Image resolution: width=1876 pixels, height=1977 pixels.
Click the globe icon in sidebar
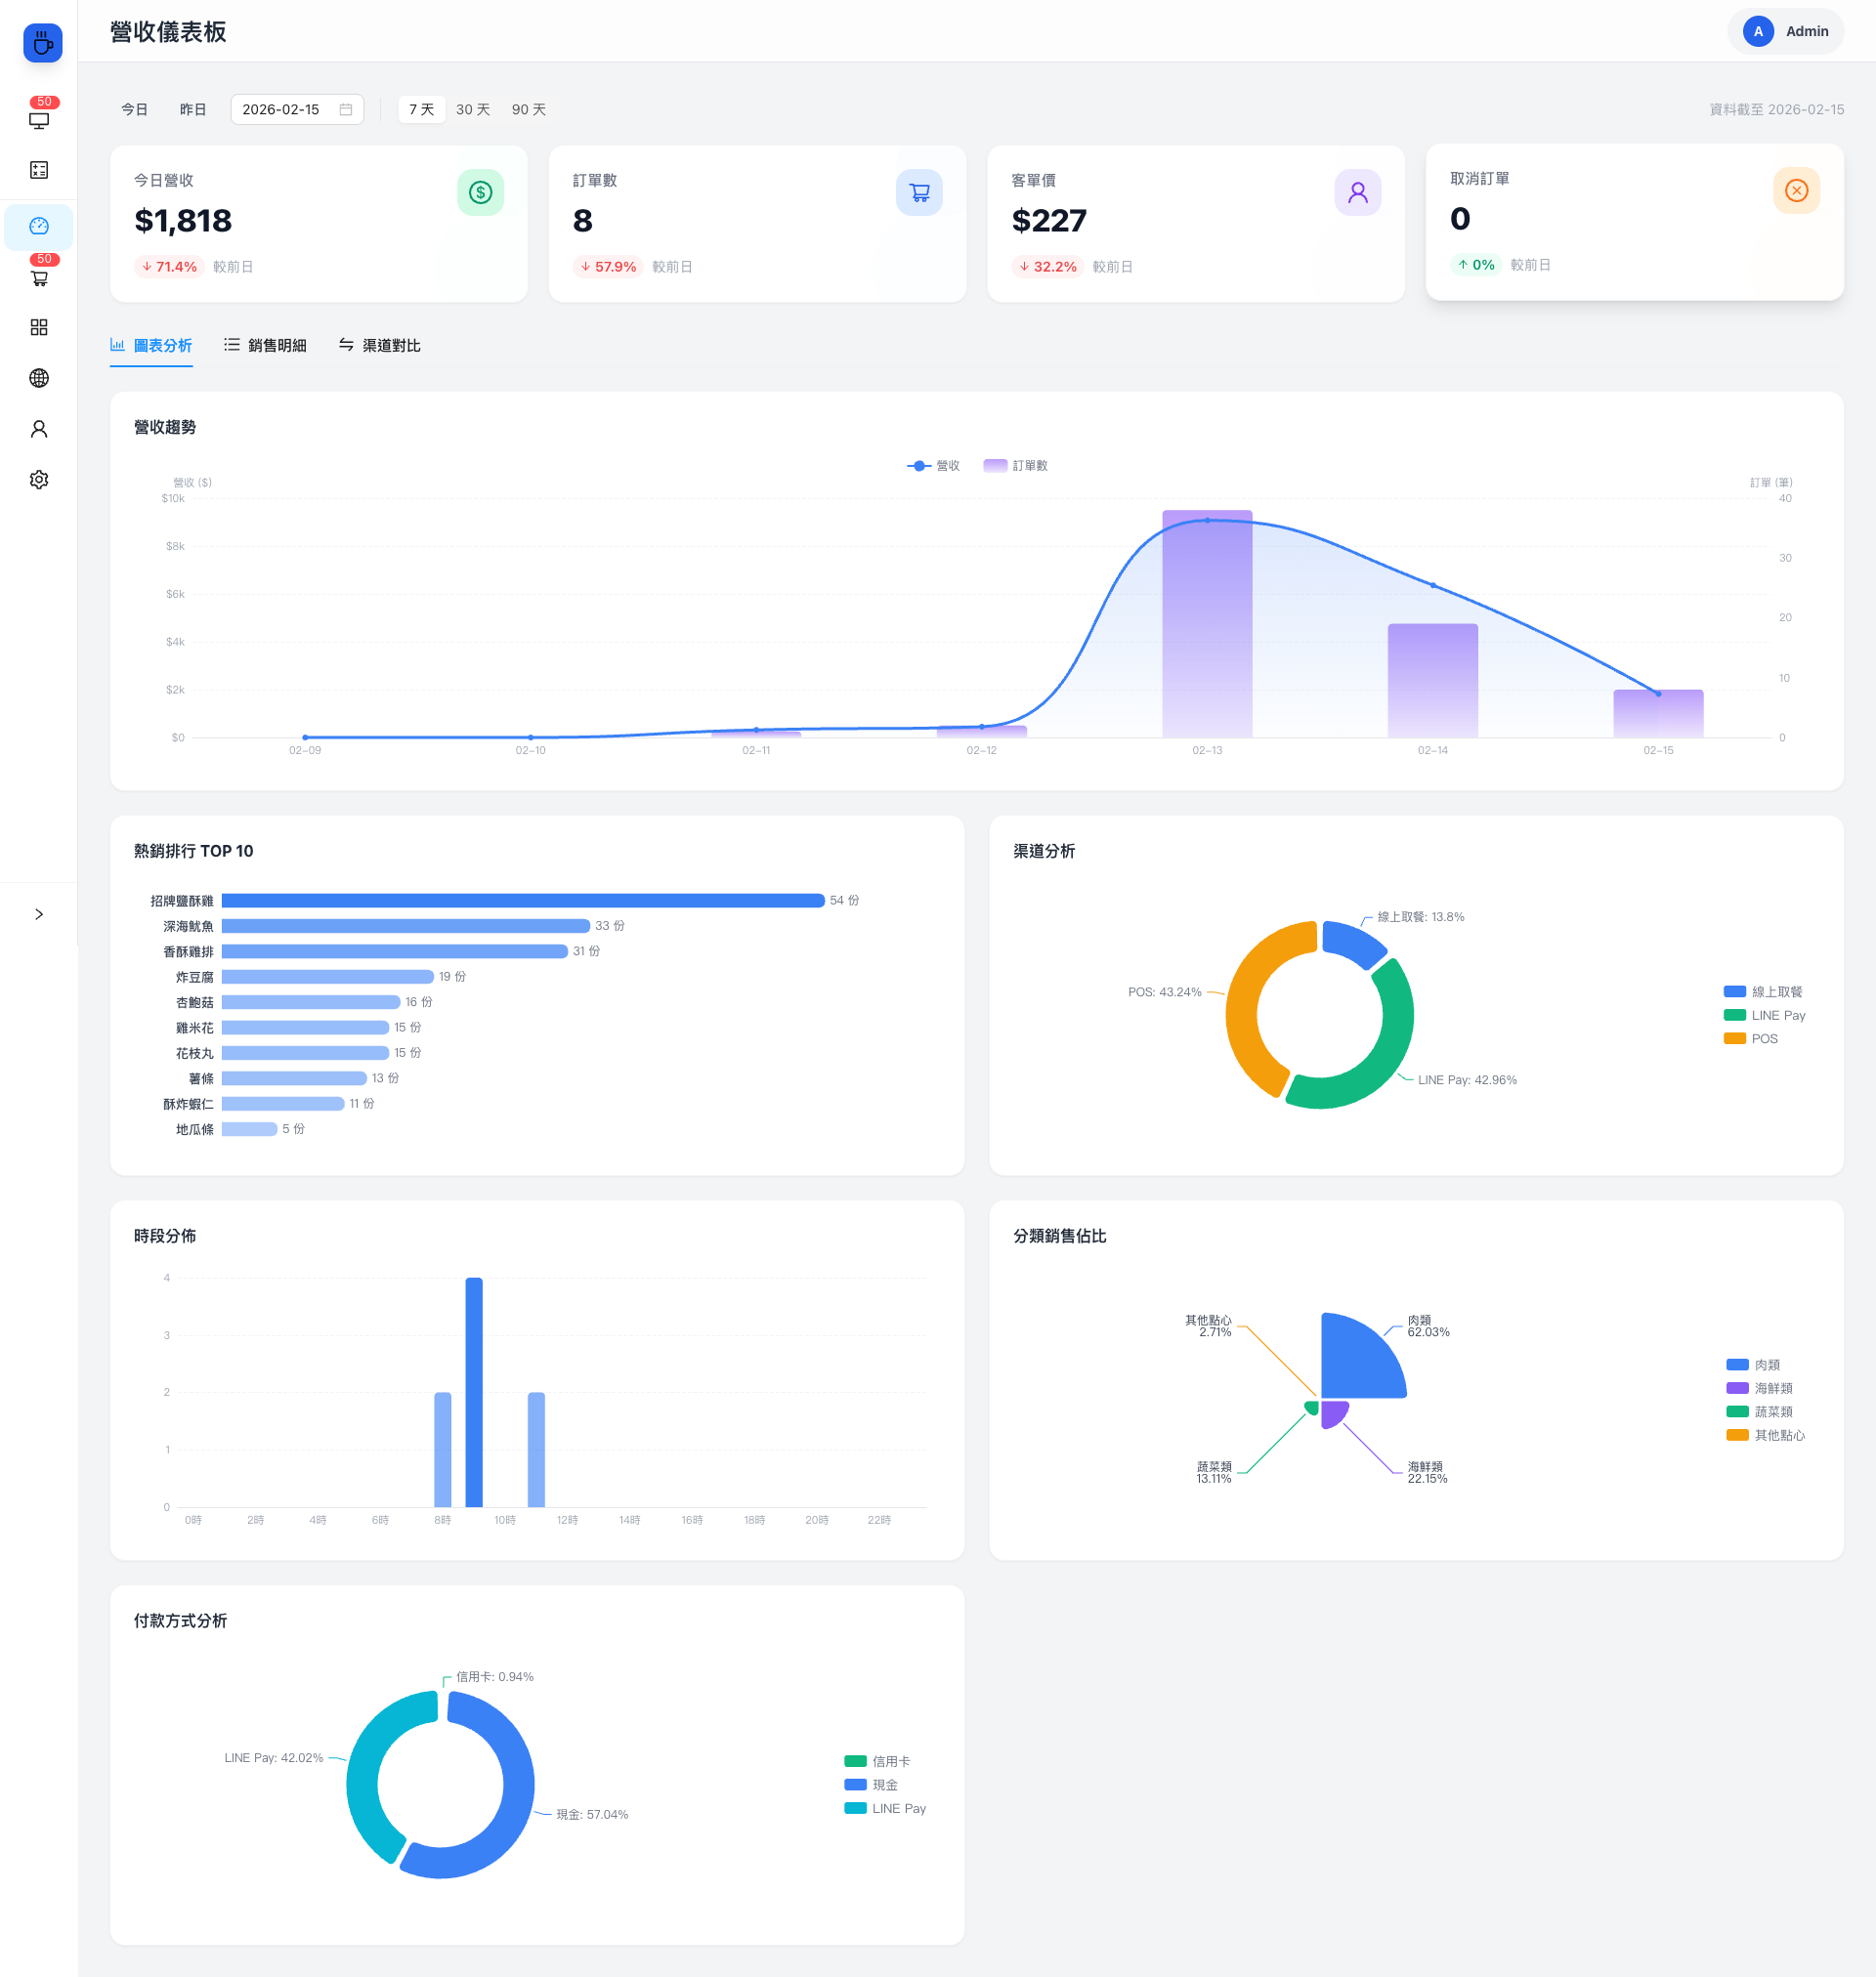coord(39,378)
